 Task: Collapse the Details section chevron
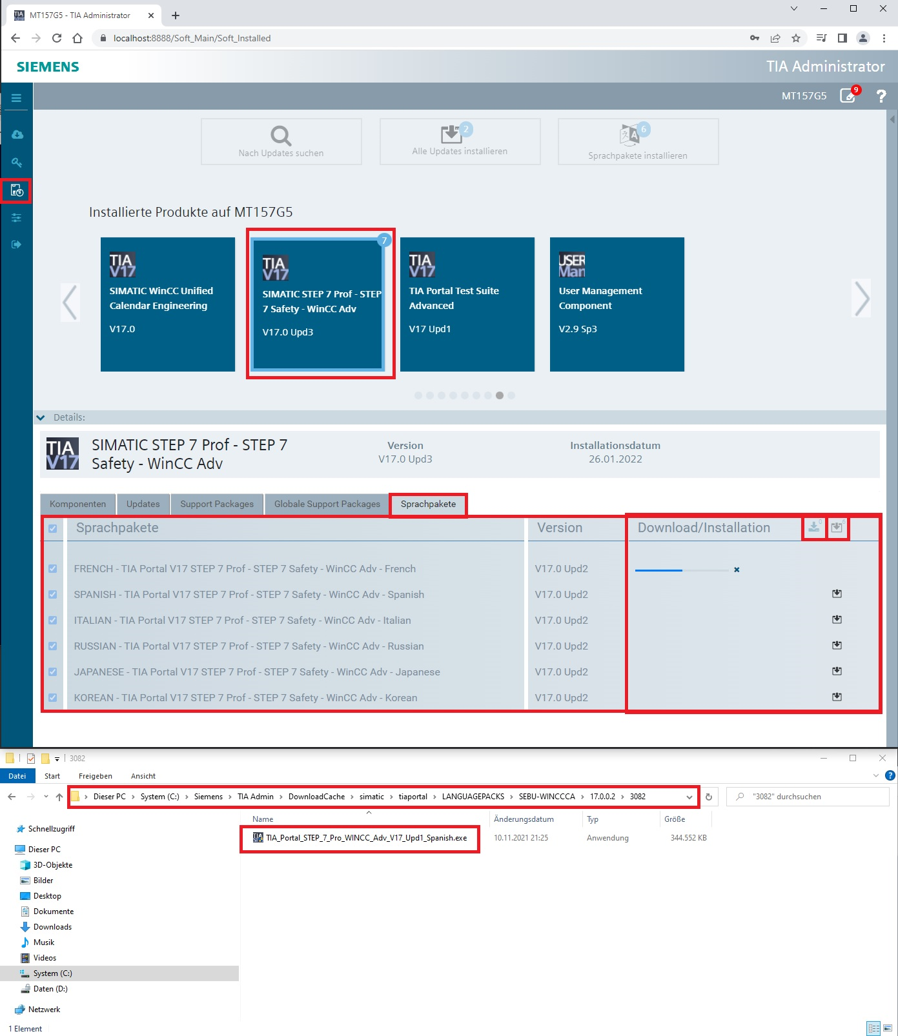(41, 417)
